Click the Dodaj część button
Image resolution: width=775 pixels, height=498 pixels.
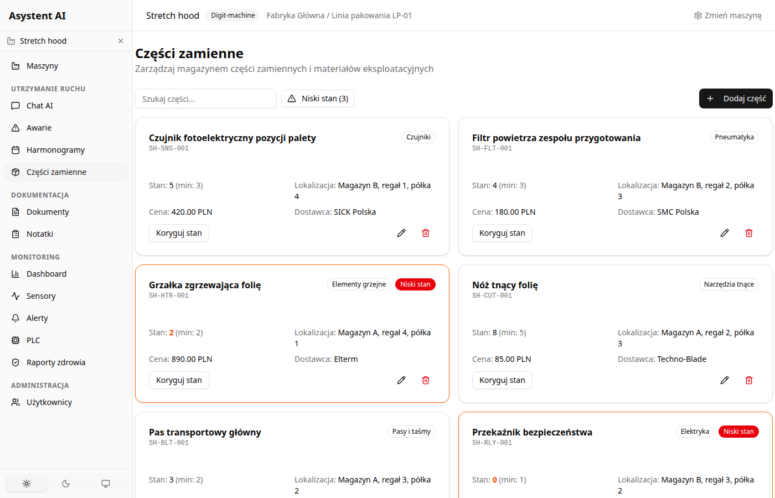point(735,98)
